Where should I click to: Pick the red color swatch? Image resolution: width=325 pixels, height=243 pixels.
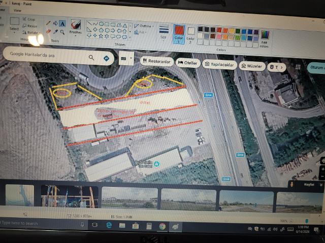[x=219, y=30]
